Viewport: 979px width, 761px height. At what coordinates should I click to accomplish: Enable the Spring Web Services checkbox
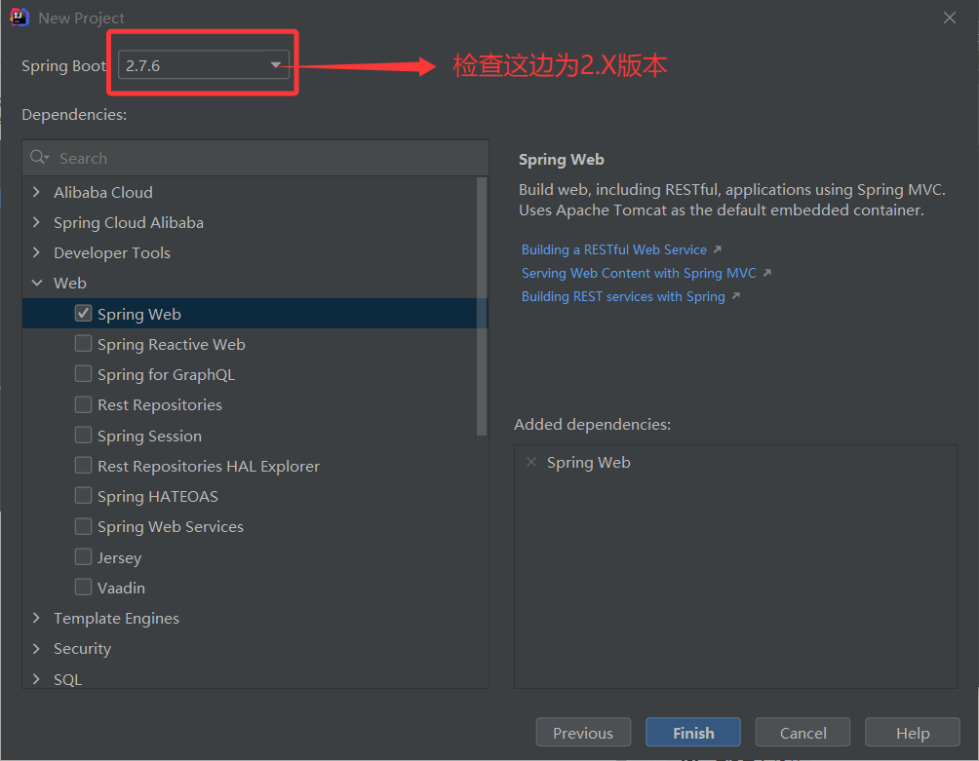pyautogui.click(x=83, y=526)
